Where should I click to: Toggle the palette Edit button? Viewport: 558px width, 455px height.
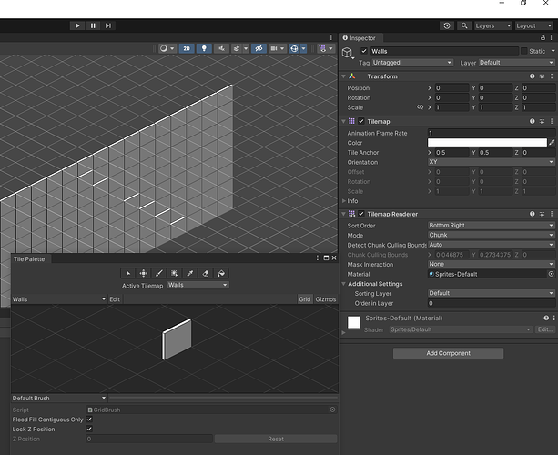click(x=115, y=299)
